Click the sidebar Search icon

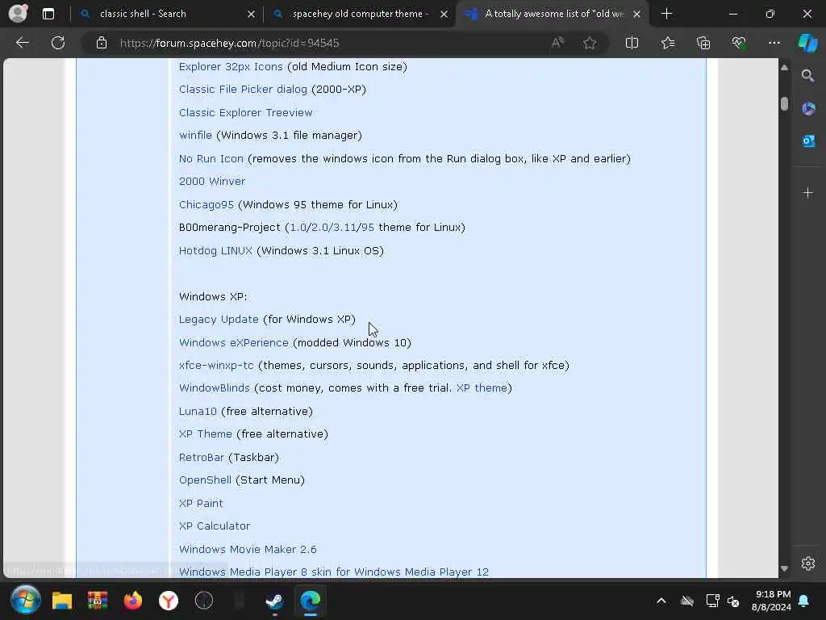point(807,76)
